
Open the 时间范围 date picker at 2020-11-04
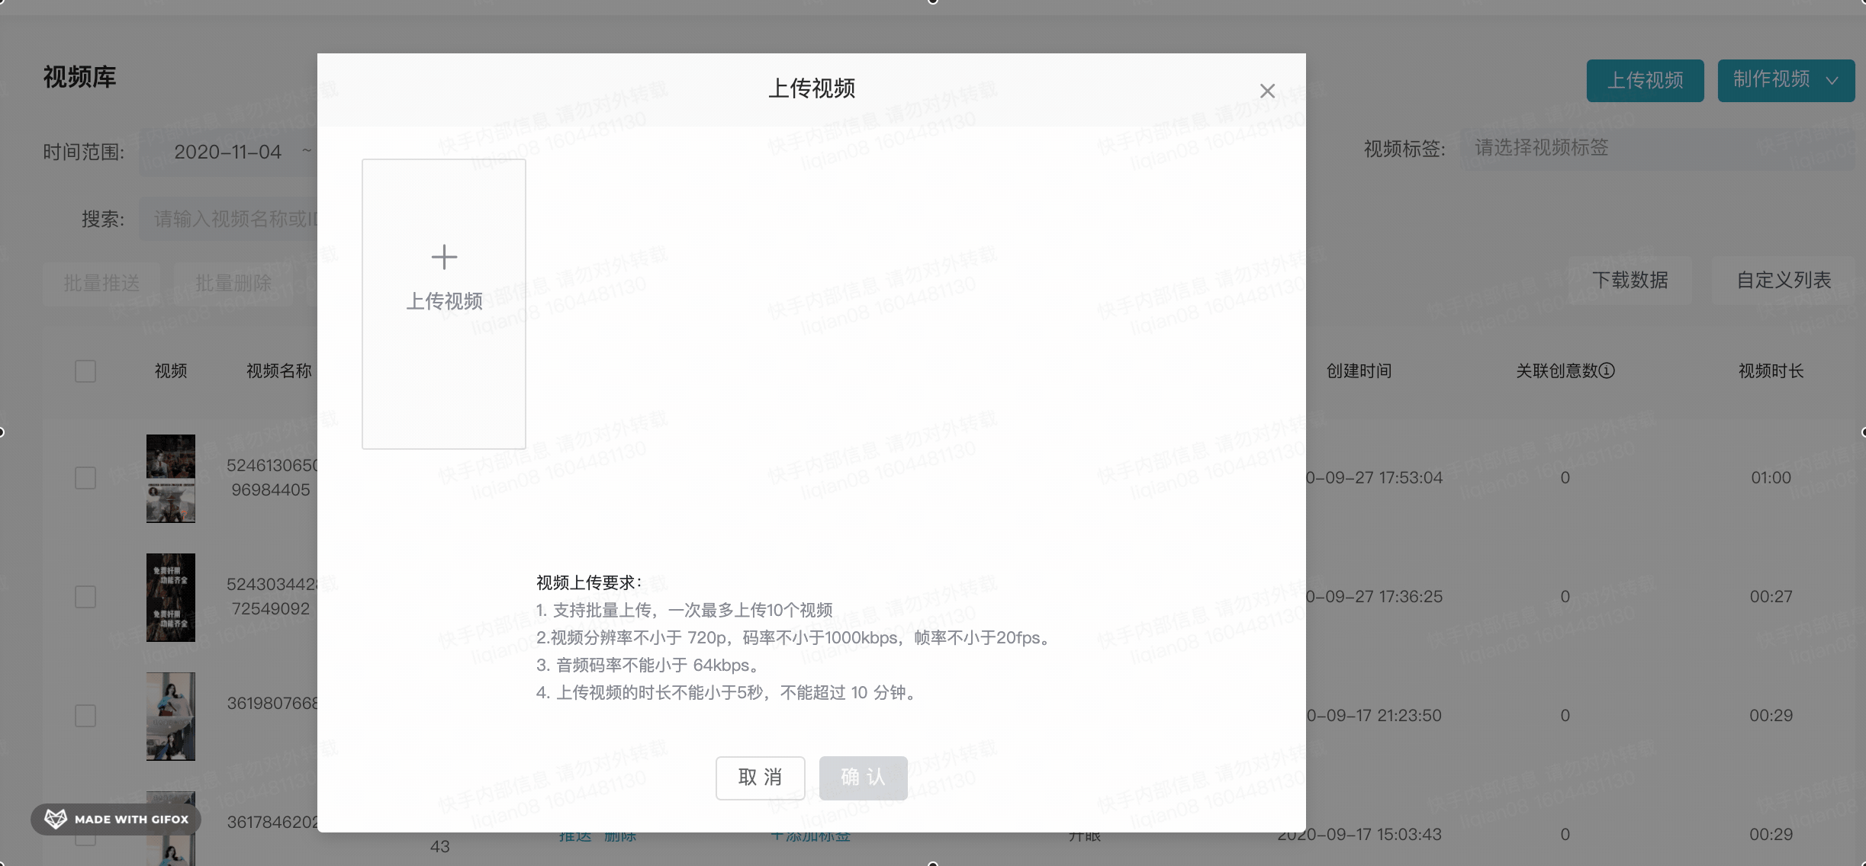pyautogui.click(x=227, y=152)
